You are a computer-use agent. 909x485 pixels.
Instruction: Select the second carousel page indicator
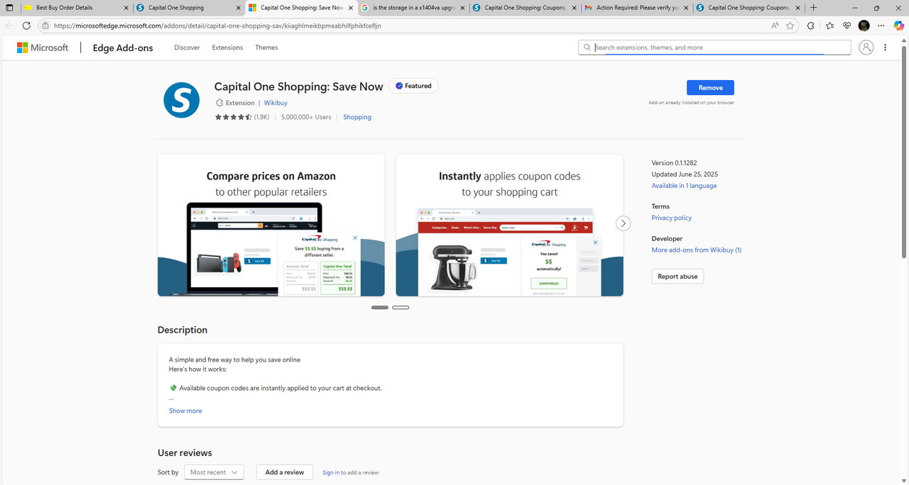(401, 307)
